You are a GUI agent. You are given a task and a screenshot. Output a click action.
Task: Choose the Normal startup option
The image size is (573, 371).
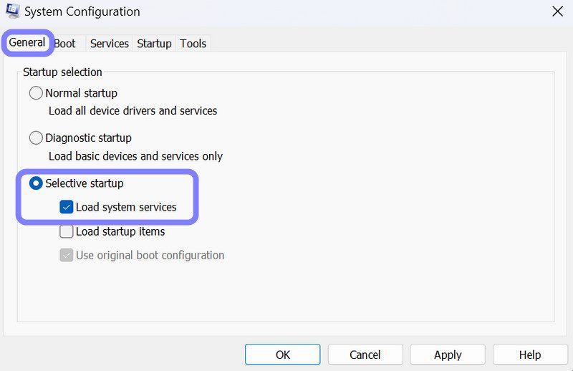pos(36,93)
